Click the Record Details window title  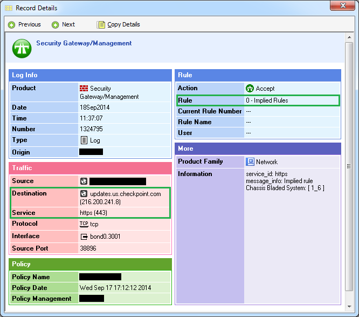pos(37,8)
